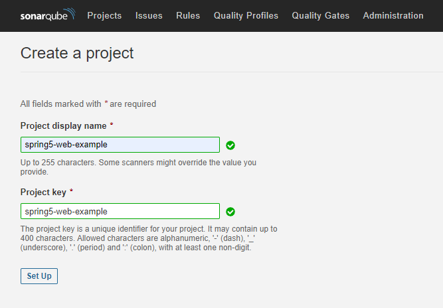Click the "Project key" label text
Viewport: 443px width, 308px height.
pyautogui.click(x=43, y=192)
